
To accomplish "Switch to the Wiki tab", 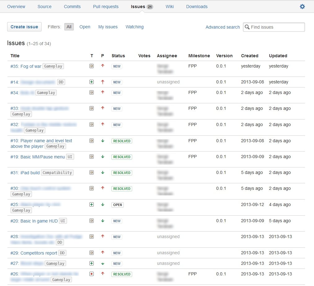I will click(170, 7).
